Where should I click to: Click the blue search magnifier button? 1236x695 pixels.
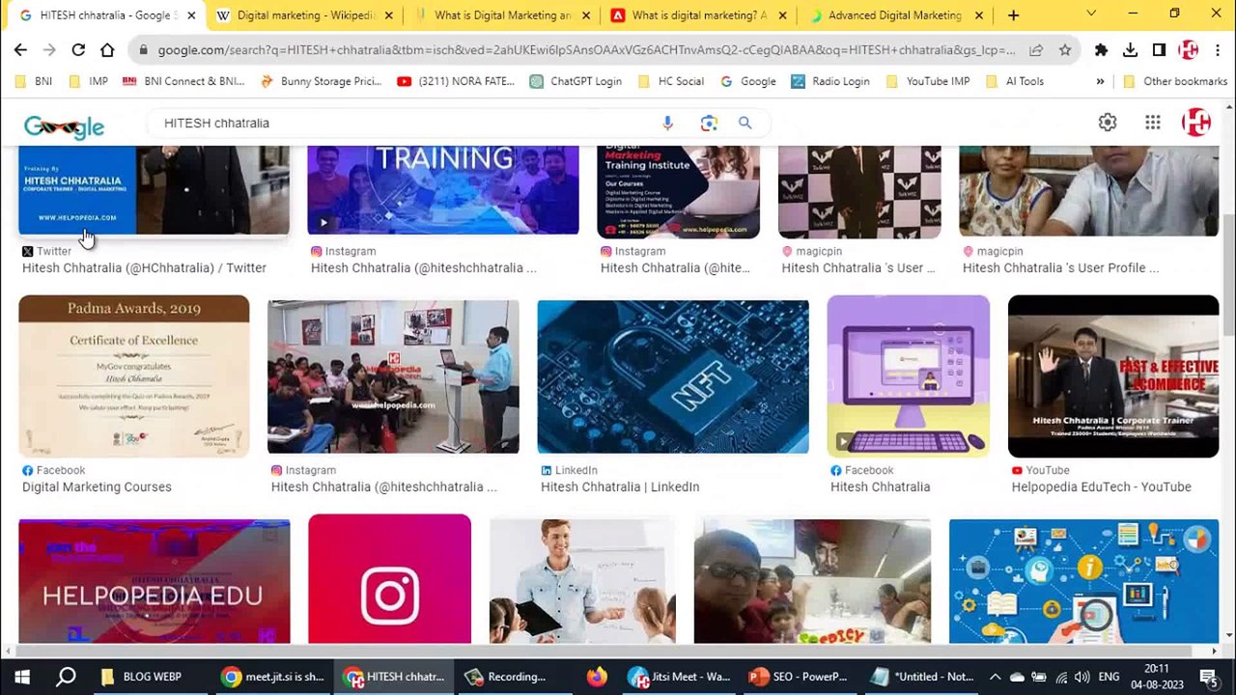pyautogui.click(x=744, y=123)
